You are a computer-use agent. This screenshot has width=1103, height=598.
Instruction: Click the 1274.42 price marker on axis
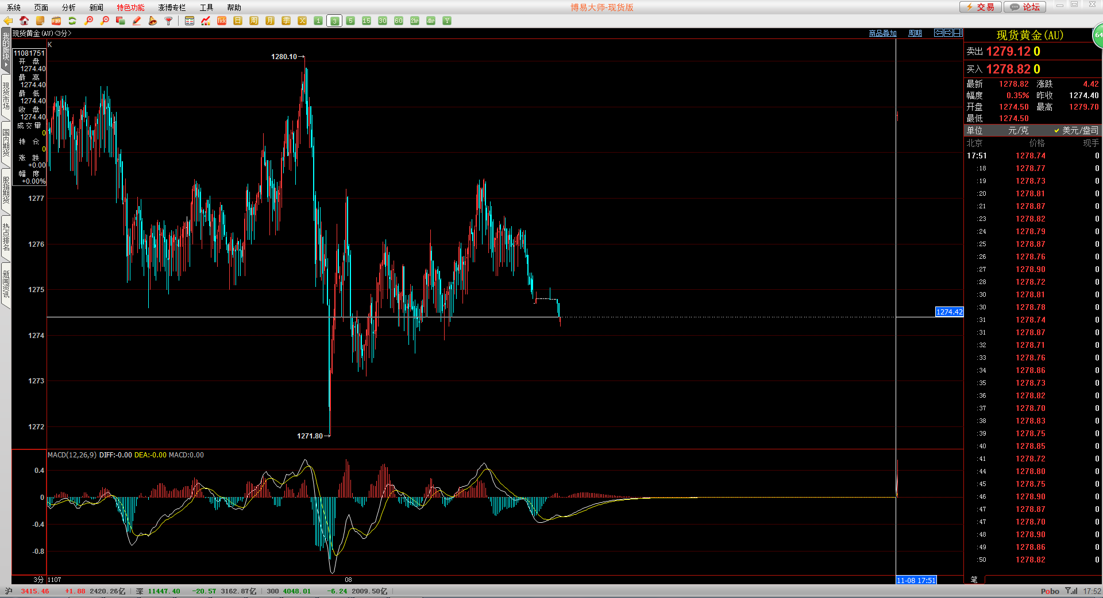949,312
